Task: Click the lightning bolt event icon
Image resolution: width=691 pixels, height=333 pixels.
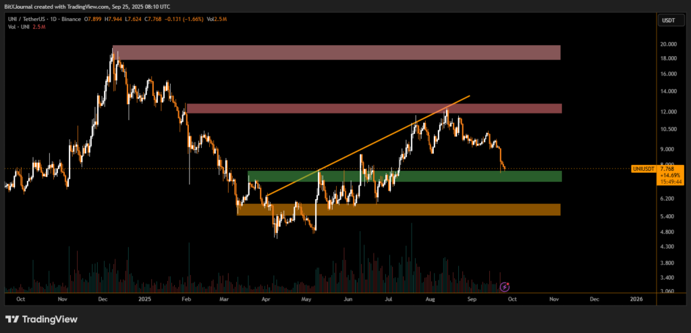Action: click(x=504, y=287)
